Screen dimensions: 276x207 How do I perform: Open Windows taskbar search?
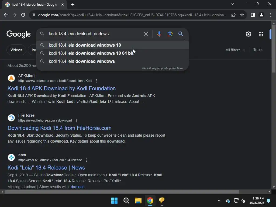(126, 201)
